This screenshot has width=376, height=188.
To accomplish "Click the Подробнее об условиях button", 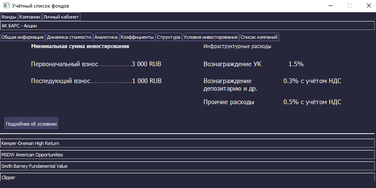I will coord(32,124).
